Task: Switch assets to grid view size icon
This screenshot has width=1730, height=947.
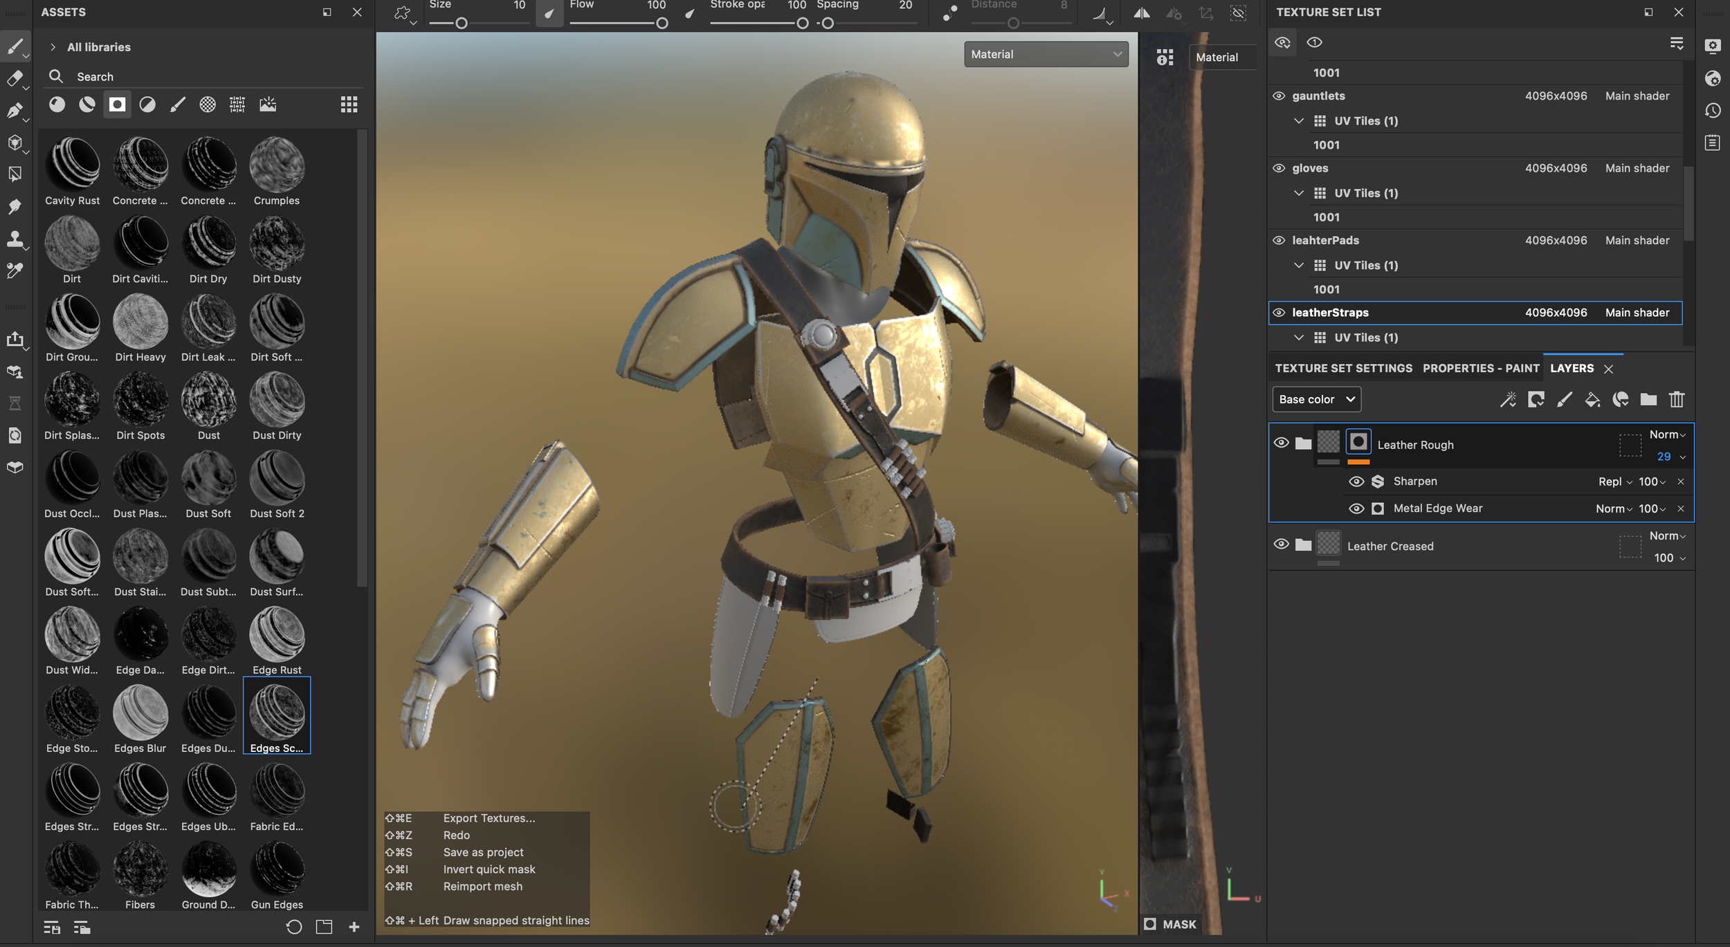Action: tap(349, 104)
